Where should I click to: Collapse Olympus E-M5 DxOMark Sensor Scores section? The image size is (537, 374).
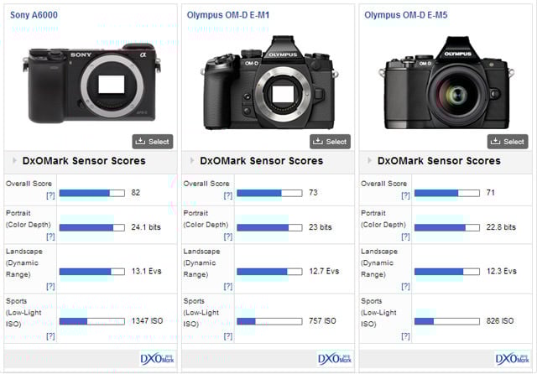point(369,160)
